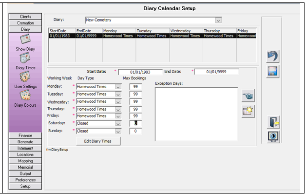Click the Wednesday column header in the grid
The height and width of the screenshot is (194, 305).
186,31
